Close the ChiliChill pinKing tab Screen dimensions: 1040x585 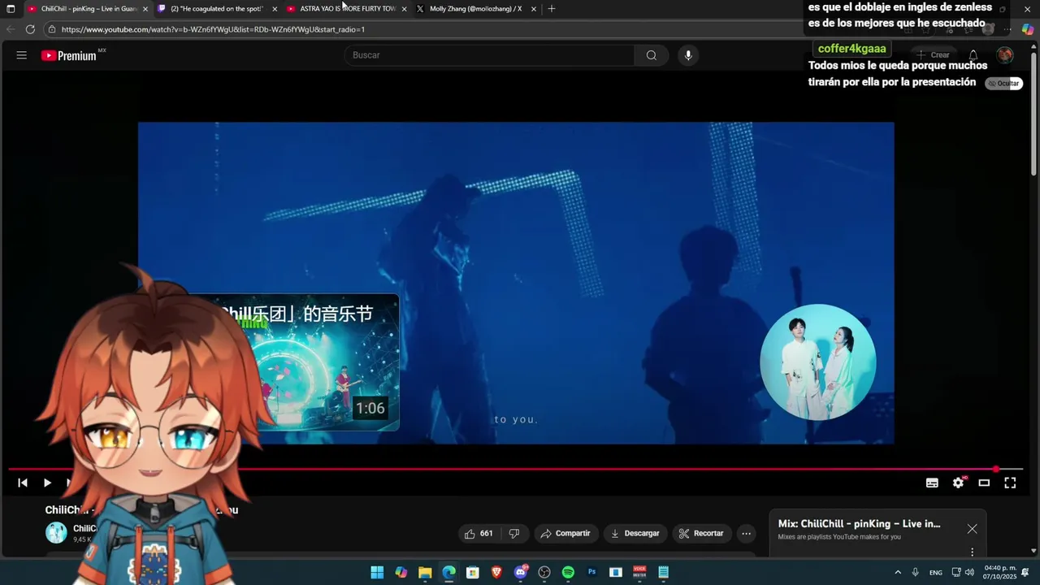pos(145,9)
